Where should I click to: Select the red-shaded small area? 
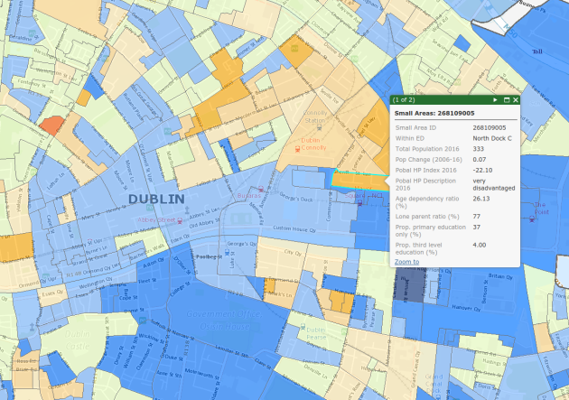coord(52,125)
